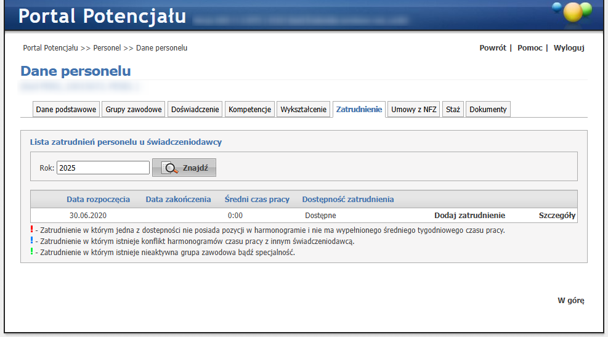608x337 pixels.
Task: Jump to top with W górę link
Action: pyautogui.click(x=570, y=301)
